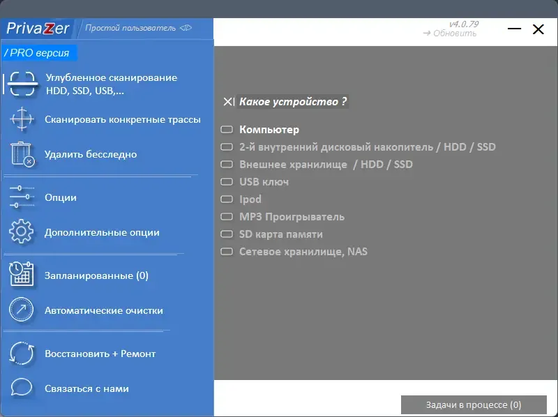The width and height of the screenshot is (558, 417).
Task: Click the deep scan icon for HDD, SSD, USB
Action: [x=22, y=84]
